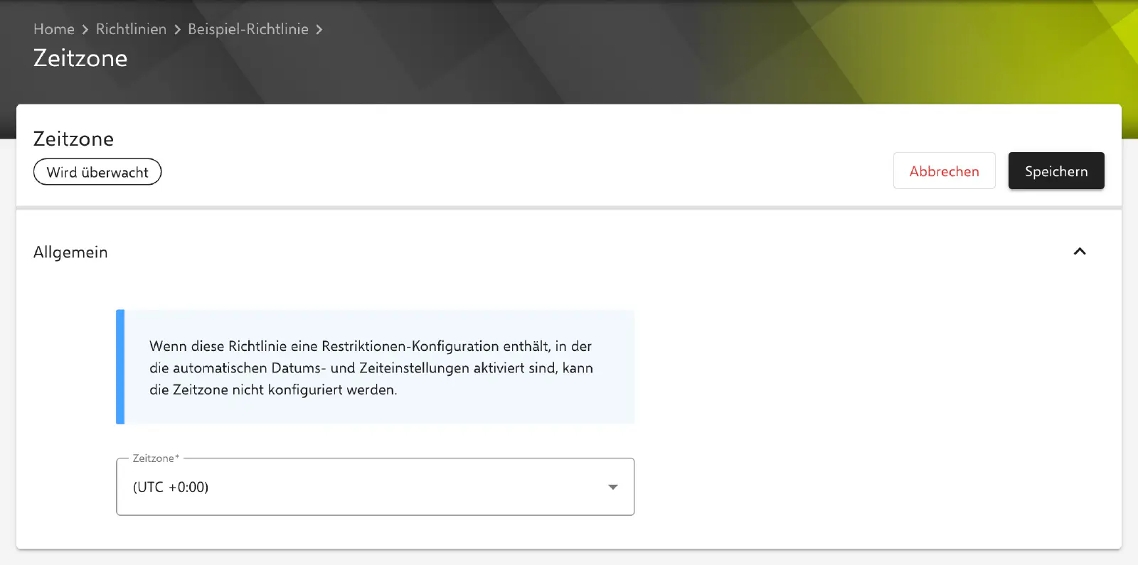This screenshot has height=565, width=1138.
Task: Click the 'Wird überwacht' status chip
Action: tap(97, 172)
